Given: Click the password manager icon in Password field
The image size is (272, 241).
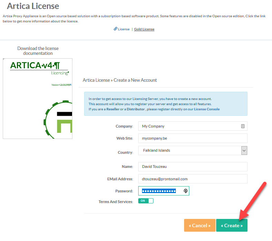Looking at the screenshot, I should point(185,191).
